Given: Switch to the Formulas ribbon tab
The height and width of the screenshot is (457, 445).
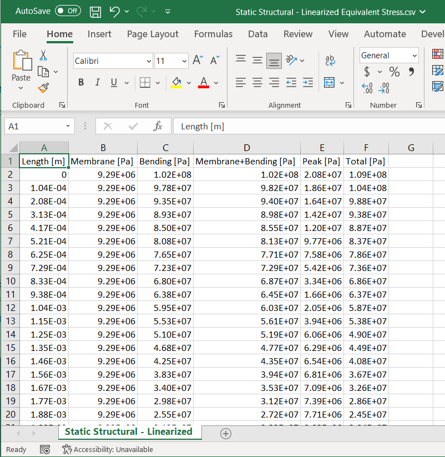Looking at the screenshot, I should pyautogui.click(x=213, y=34).
